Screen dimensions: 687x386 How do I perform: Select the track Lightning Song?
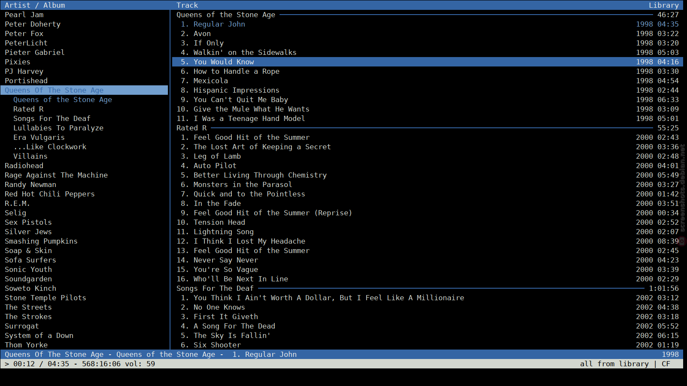point(428,232)
